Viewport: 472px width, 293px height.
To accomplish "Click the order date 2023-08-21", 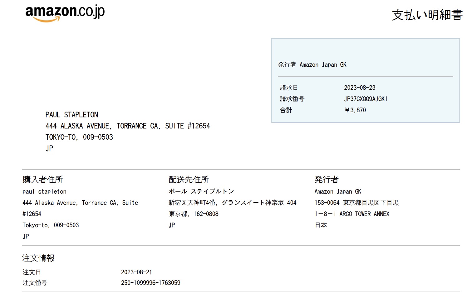I will (x=136, y=272).
